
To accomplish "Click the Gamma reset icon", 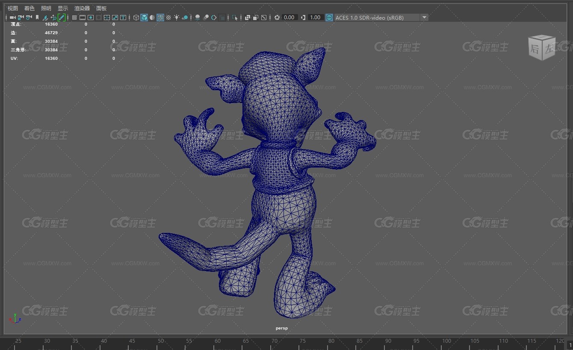I will pyautogui.click(x=303, y=18).
